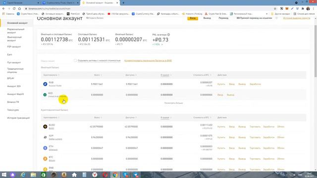Click Вывод in the AED row
The image size is (317, 178).
[x=230, y=94]
